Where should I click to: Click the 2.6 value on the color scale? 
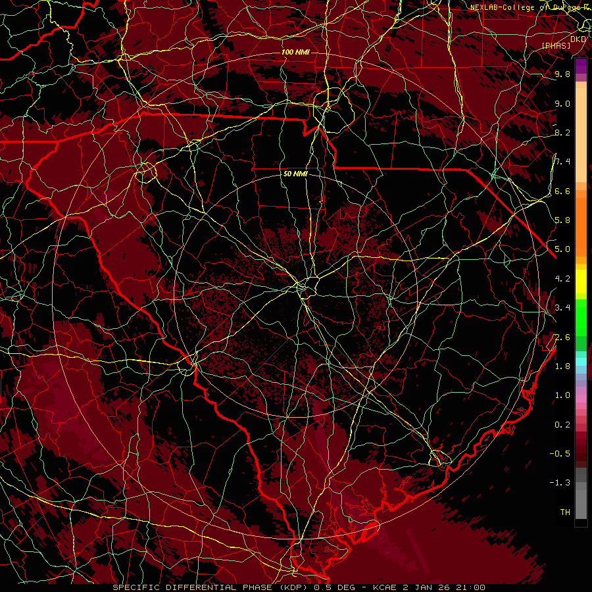coord(562,337)
